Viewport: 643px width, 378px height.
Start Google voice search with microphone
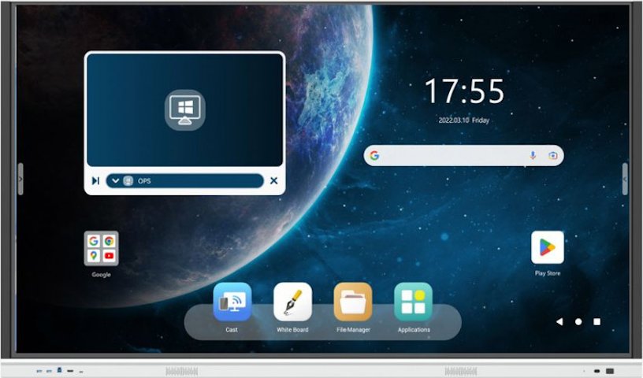pyautogui.click(x=533, y=156)
